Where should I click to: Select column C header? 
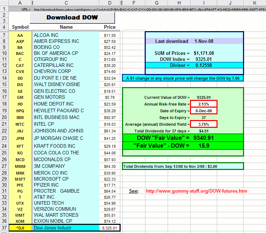[66, 3]
